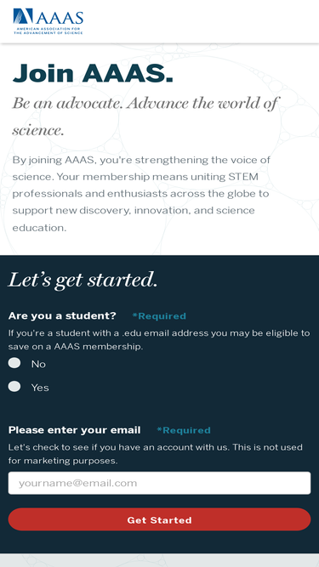The height and width of the screenshot is (567, 319).
Task: Click the AAAS logo wordmark
Action: 60,17
